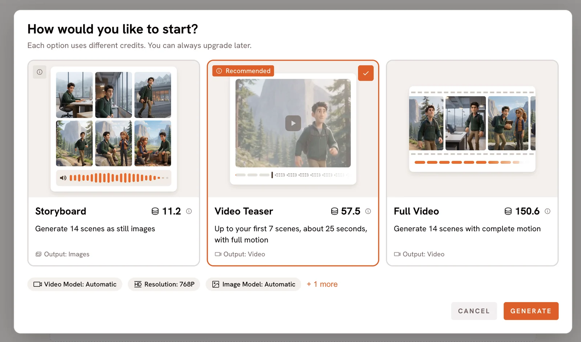
Task: Click info icon next to 11.2 credits
Action: pos(189,211)
